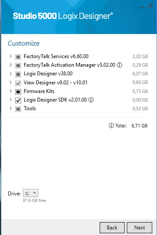
Task: Toggle FactoryTalk Activation Manager checkbox
Action: pyautogui.click(x=18, y=65)
